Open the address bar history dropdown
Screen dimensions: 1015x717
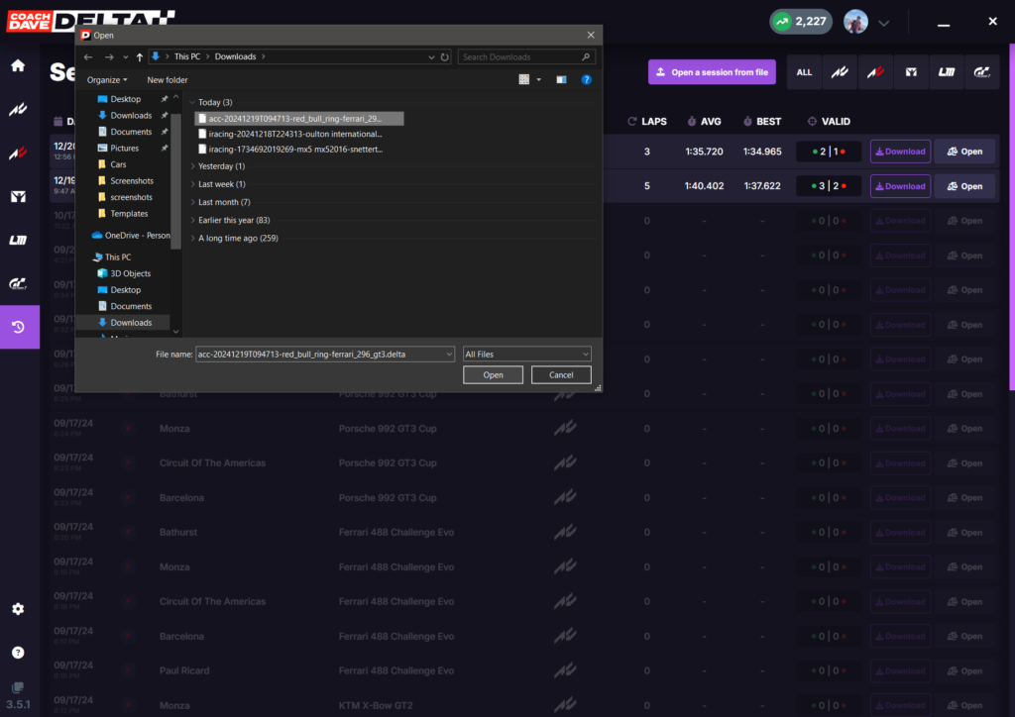[431, 56]
